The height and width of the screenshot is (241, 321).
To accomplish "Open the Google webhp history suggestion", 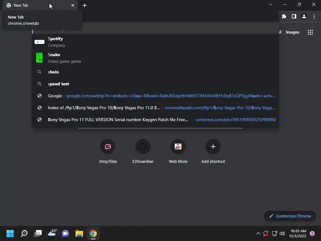I will pos(155,96).
